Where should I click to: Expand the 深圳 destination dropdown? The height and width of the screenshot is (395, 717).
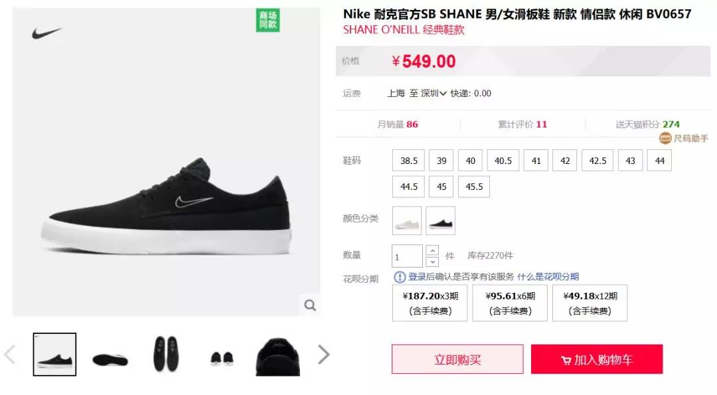point(434,93)
